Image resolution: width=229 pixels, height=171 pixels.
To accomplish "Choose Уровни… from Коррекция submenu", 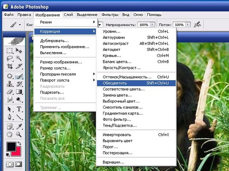I will [x=136, y=32].
